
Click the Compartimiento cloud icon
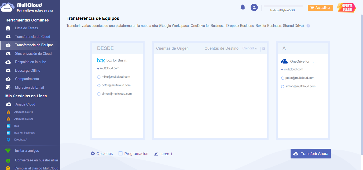[x=8, y=79]
